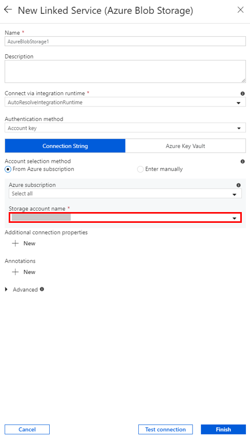Click plus icon under Additional connection properties

(15, 243)
